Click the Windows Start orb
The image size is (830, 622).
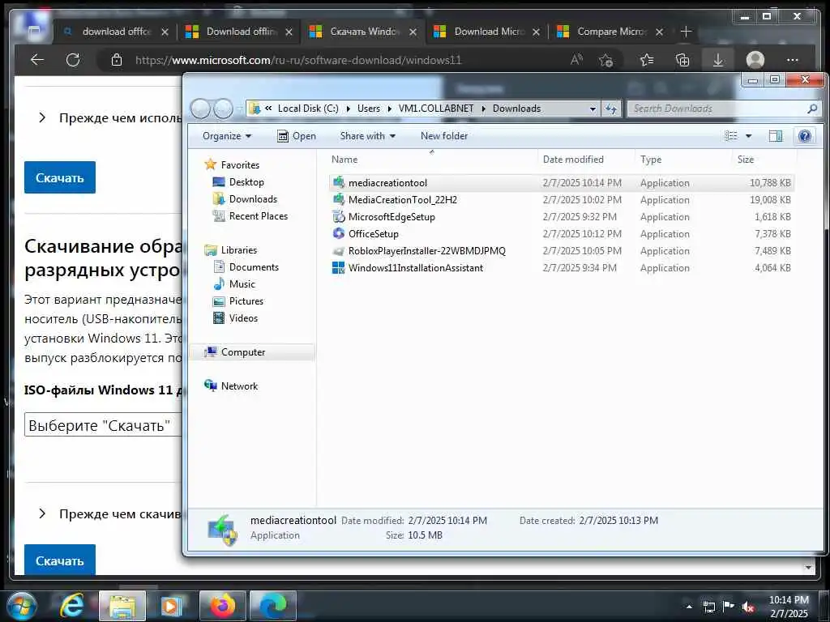20,606
